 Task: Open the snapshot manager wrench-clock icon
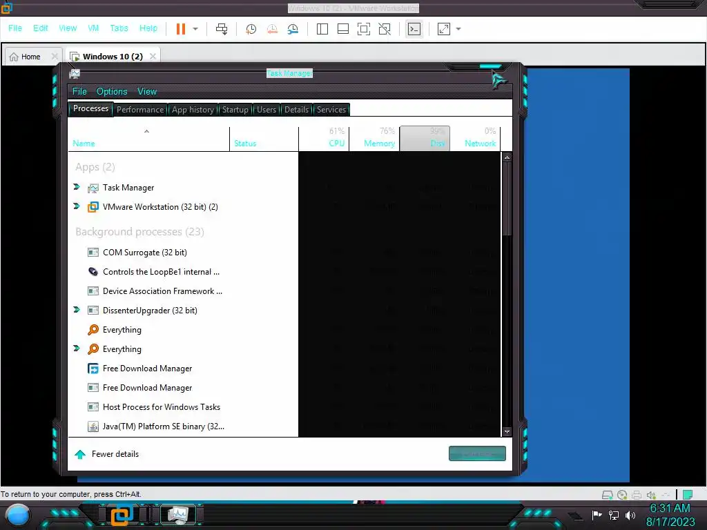click(293, 29)
